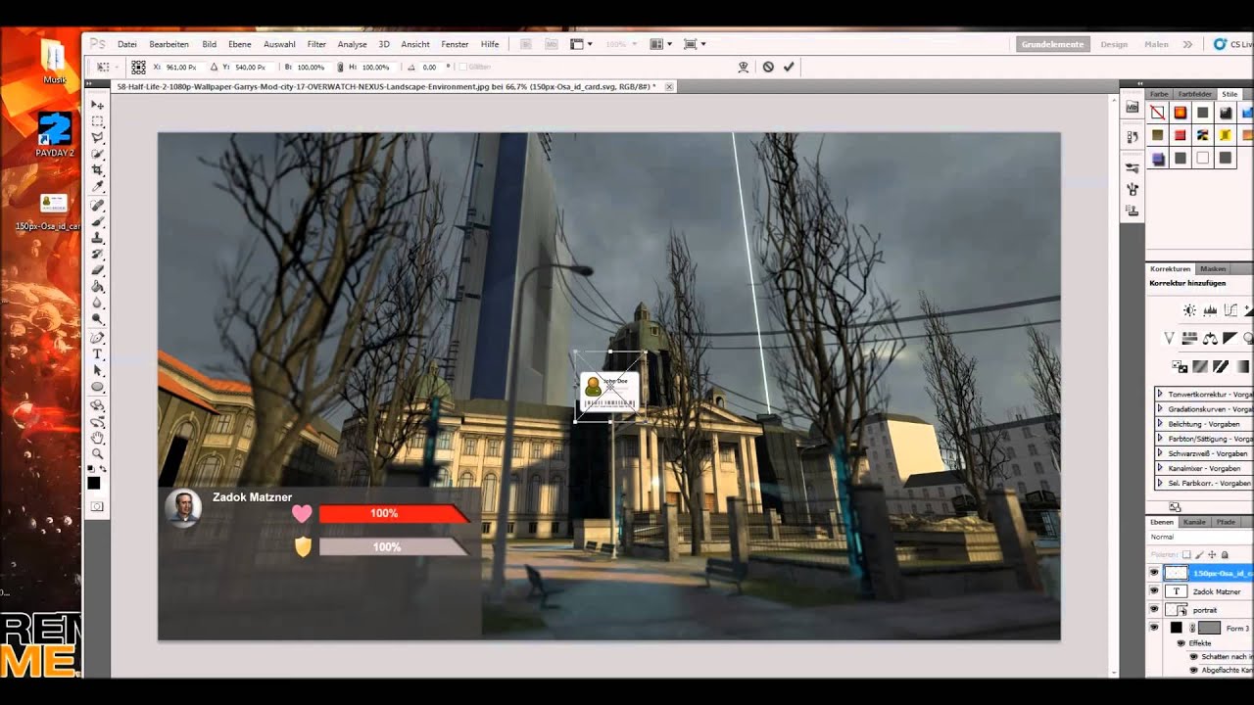Select the Pen tool

(x=97, y=338)
